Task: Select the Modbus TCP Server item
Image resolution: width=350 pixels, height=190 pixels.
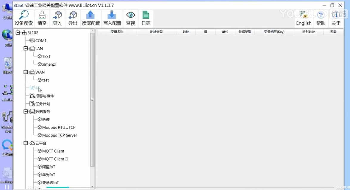Action: (59, 135)
